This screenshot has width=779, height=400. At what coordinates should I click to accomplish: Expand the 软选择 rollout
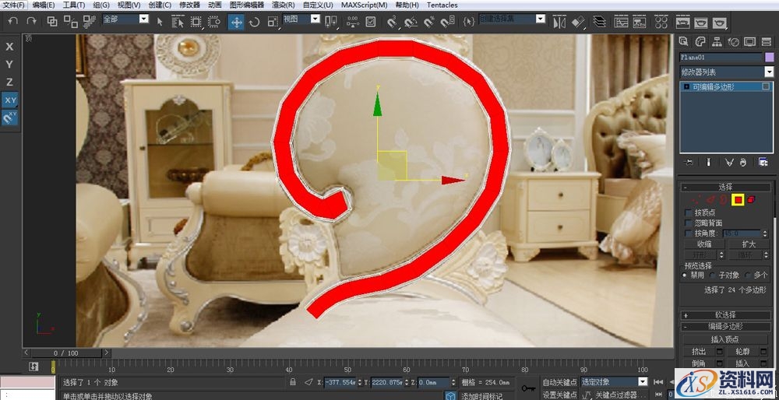(x=725, y=315)
